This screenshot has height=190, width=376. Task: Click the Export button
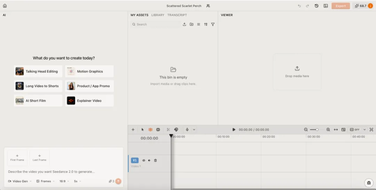click(x=341, y=6)
